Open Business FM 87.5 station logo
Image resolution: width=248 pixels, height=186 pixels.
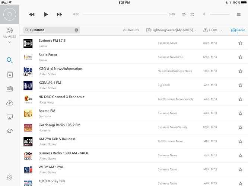coord(28,43)
